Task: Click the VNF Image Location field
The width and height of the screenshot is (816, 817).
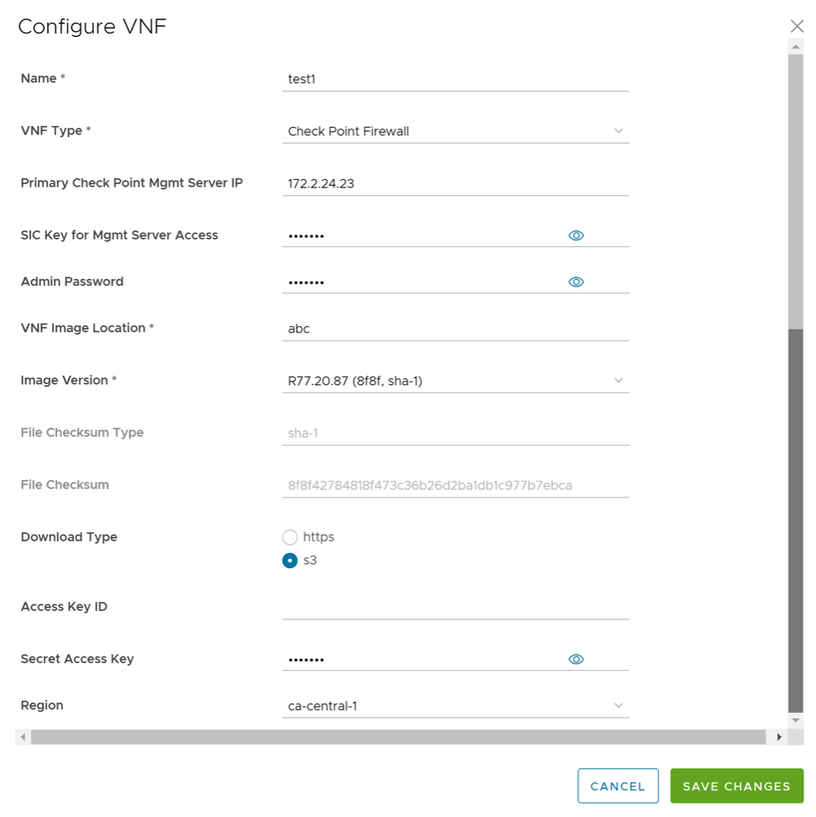Action: tap(455, 329)
